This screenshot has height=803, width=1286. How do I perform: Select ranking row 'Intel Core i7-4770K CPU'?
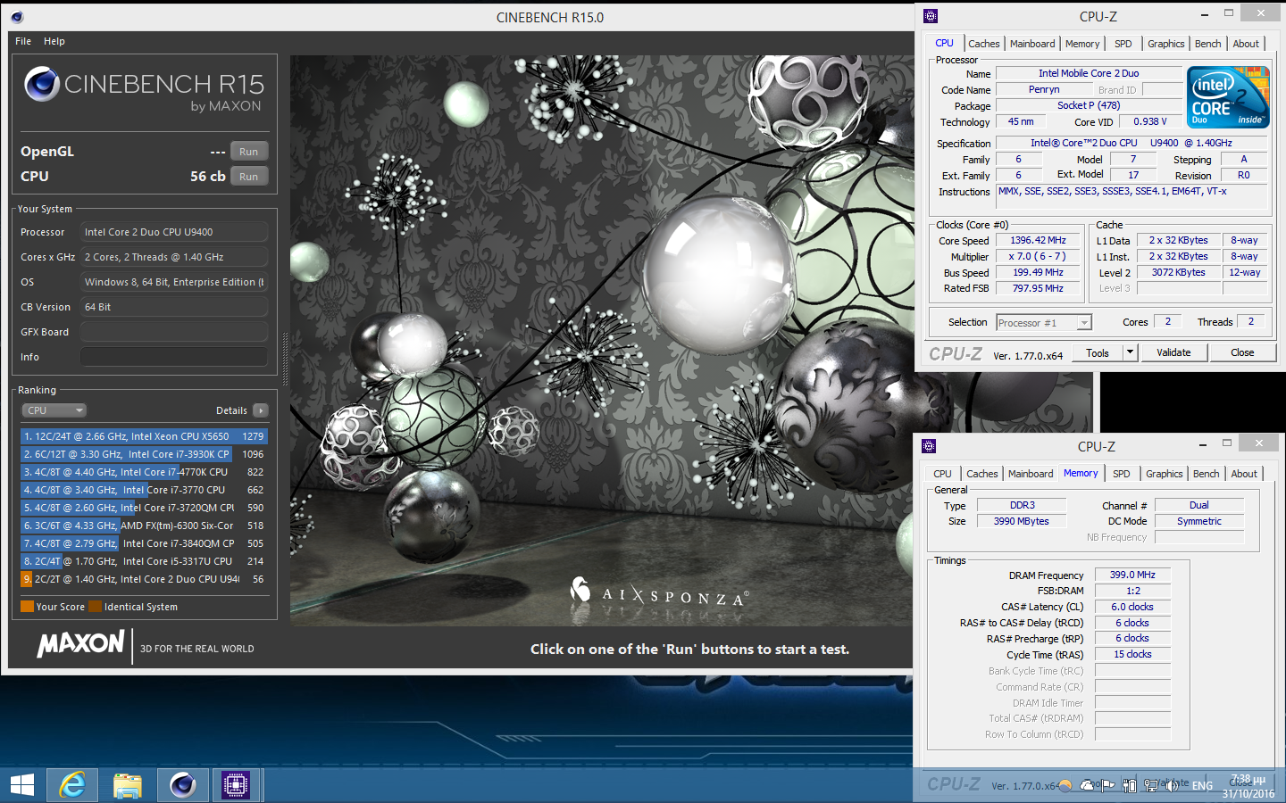pyautogui.click(x=144, y=472)
